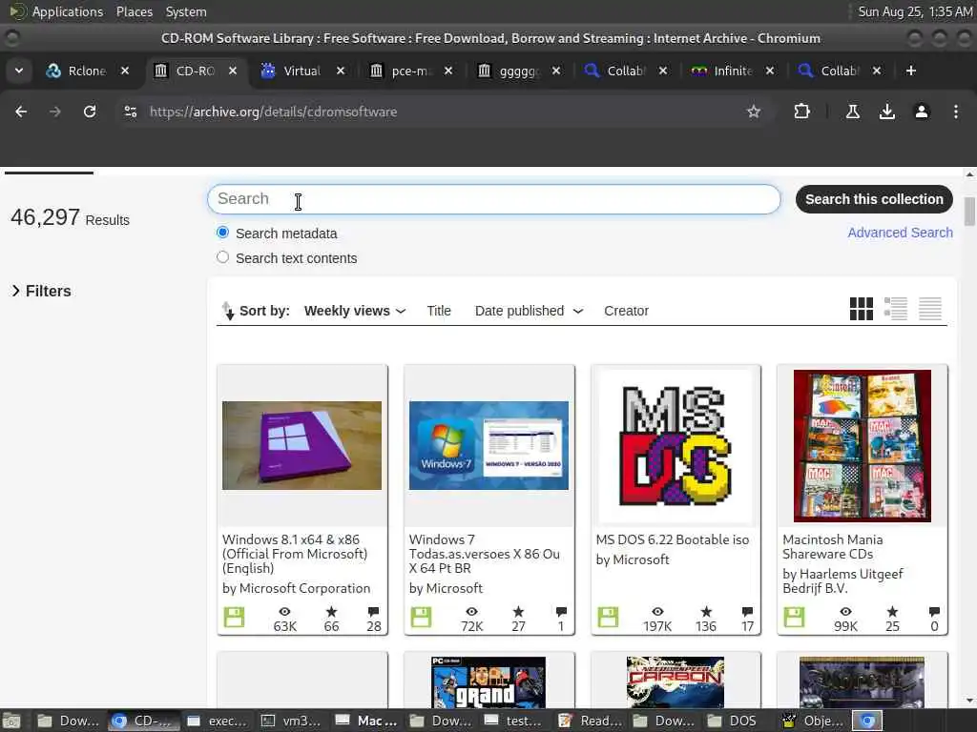Open the Places menu
The width and height of the screenshot is (977, 732).
[x=135, y=11]
